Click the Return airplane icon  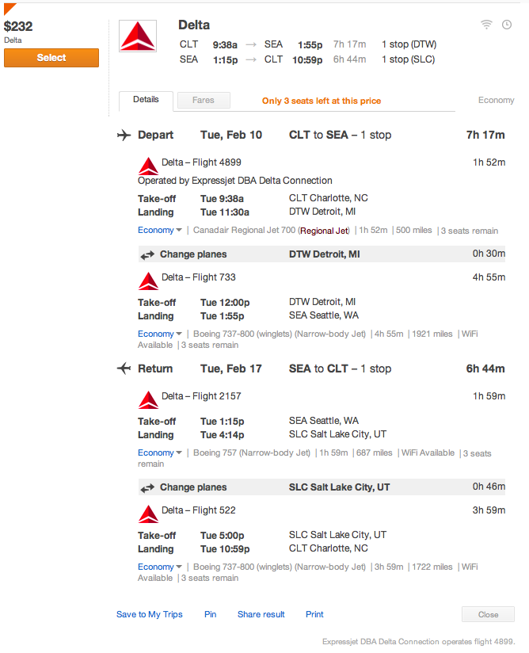pos(124,369)
